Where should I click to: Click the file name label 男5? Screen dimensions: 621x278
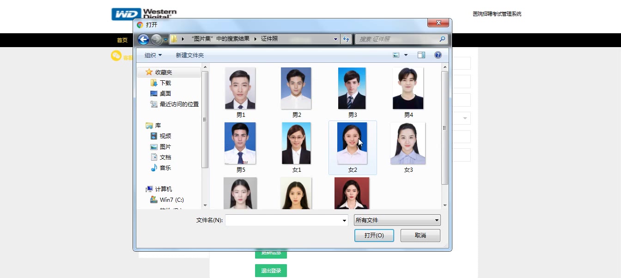(x=241, y=170)
